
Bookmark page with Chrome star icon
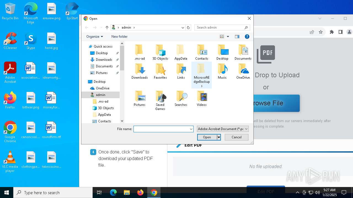pyautogui.click(x=321, y=32)
